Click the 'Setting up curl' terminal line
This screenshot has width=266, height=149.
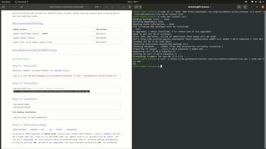(x=157, y=54)
